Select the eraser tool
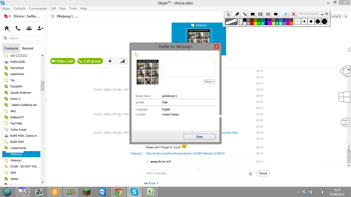The image size is (351, 197). click(x=285, y=14)
